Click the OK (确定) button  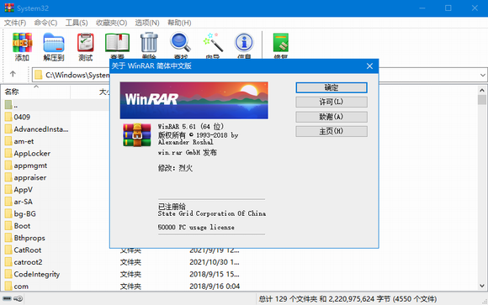coord(332,87)
